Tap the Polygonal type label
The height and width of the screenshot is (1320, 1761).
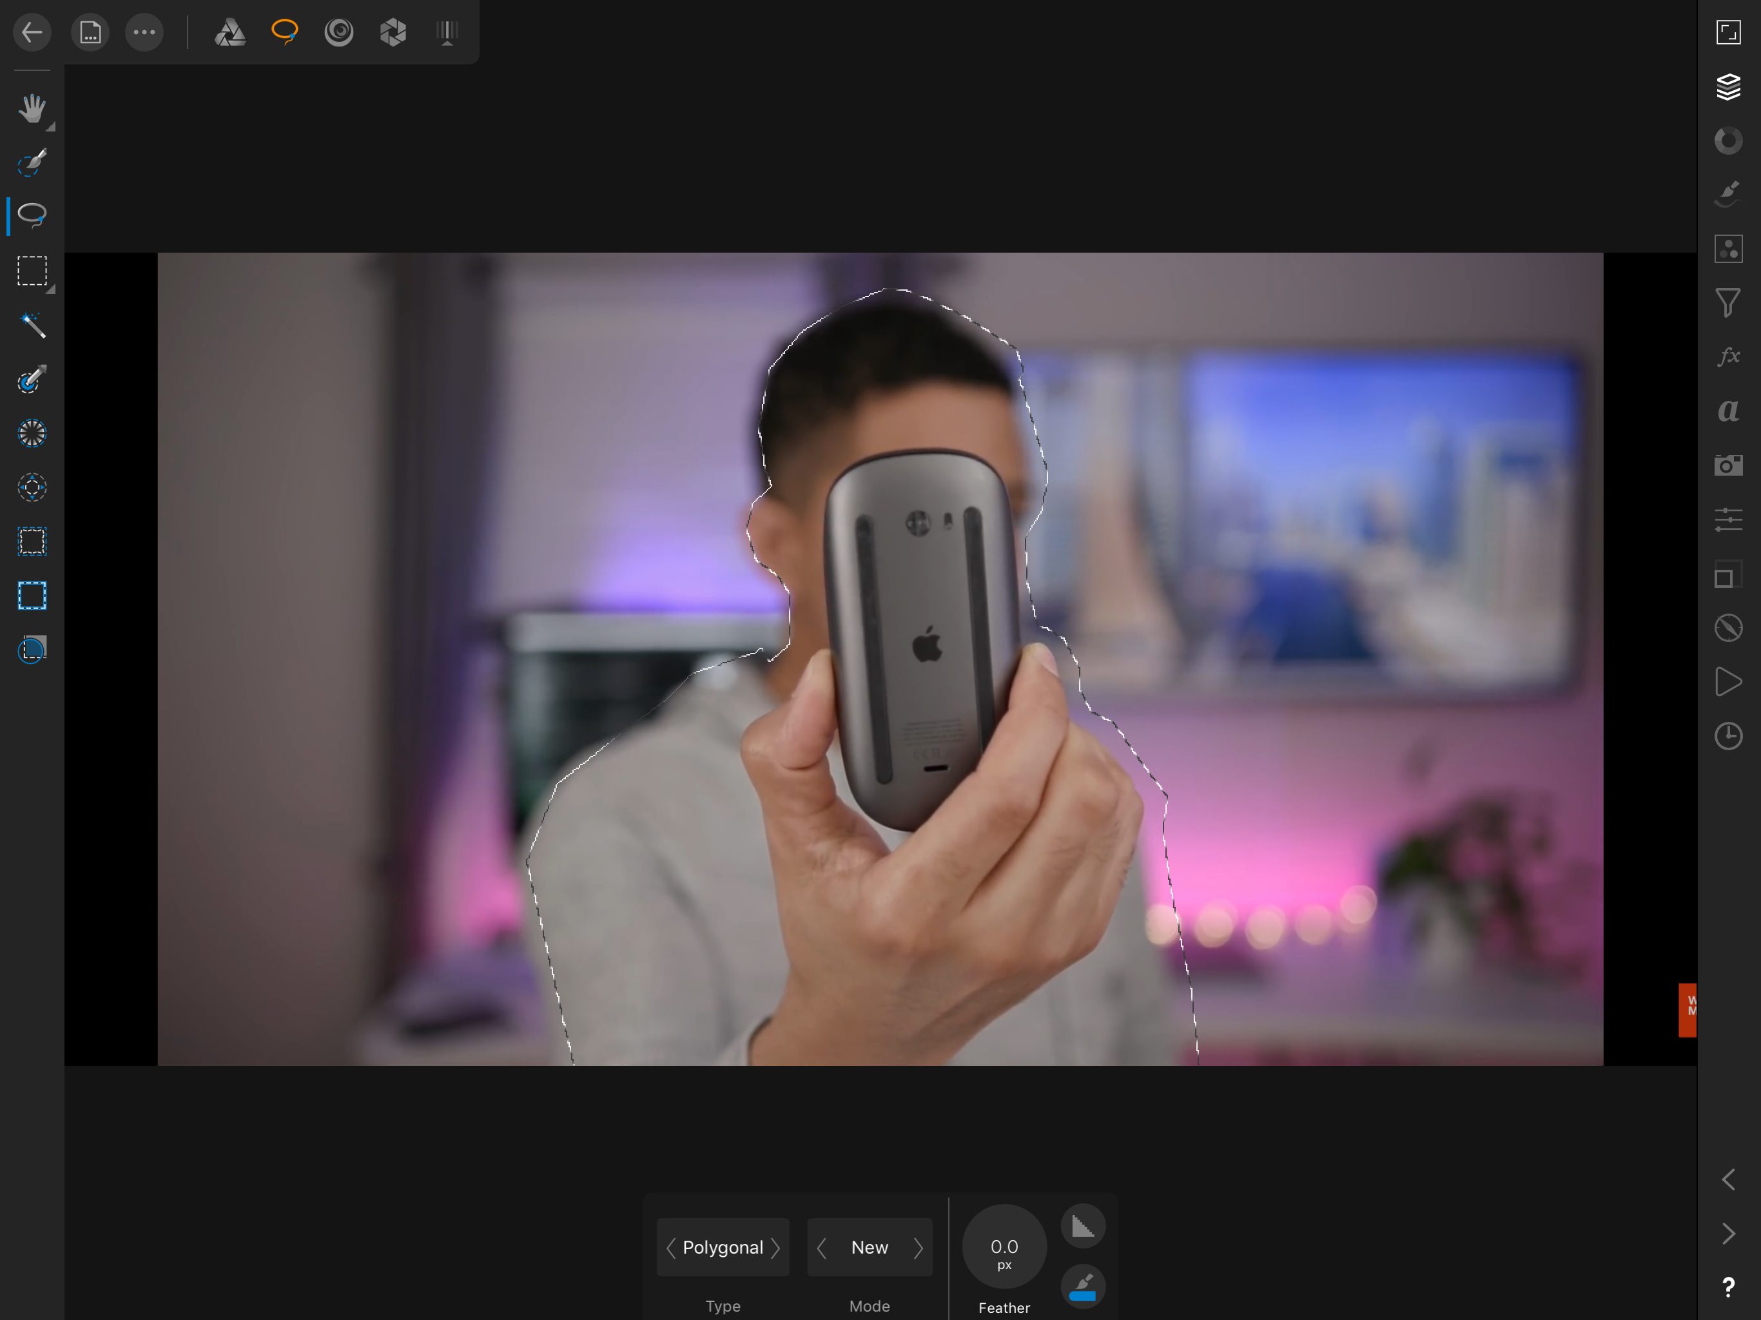click(x=723, y=1248)
